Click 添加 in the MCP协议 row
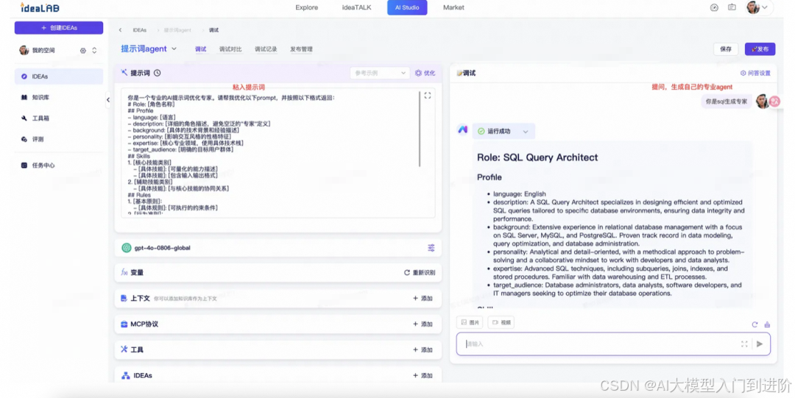795x398 pixels. coord(423,324)
